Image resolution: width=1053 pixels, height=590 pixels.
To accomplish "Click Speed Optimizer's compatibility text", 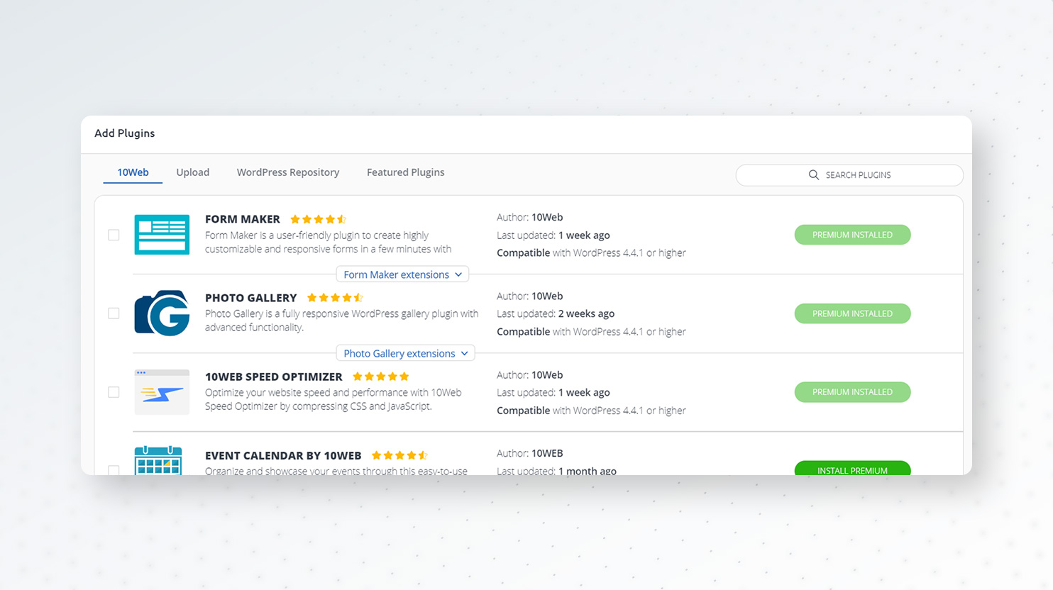I will (591, 411).
